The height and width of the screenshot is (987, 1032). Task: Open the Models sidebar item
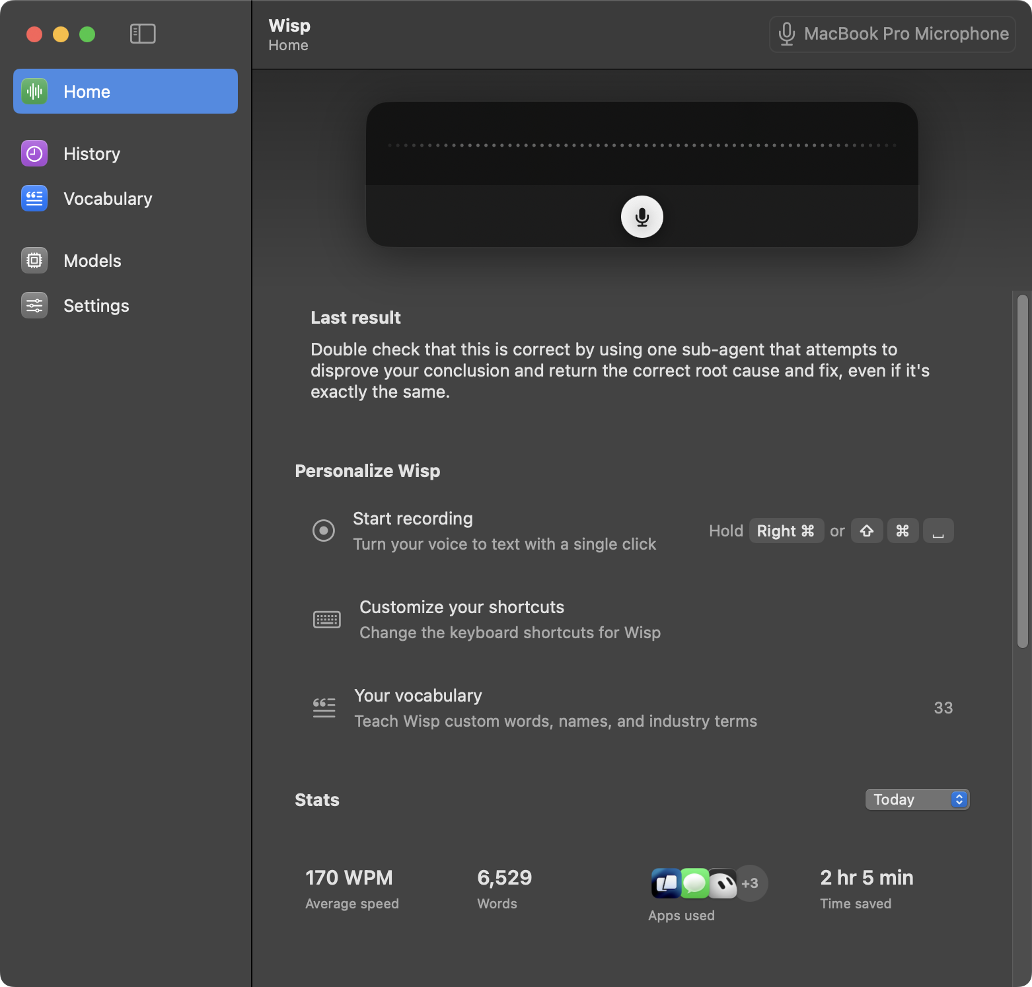click(126, 260)
